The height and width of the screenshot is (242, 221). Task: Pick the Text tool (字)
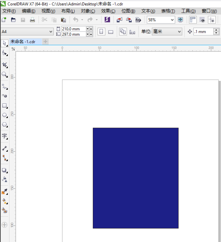click(x=5, y=136)
